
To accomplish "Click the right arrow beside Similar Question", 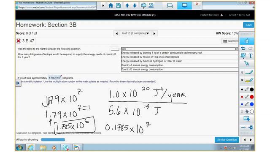I will [251, 140].
